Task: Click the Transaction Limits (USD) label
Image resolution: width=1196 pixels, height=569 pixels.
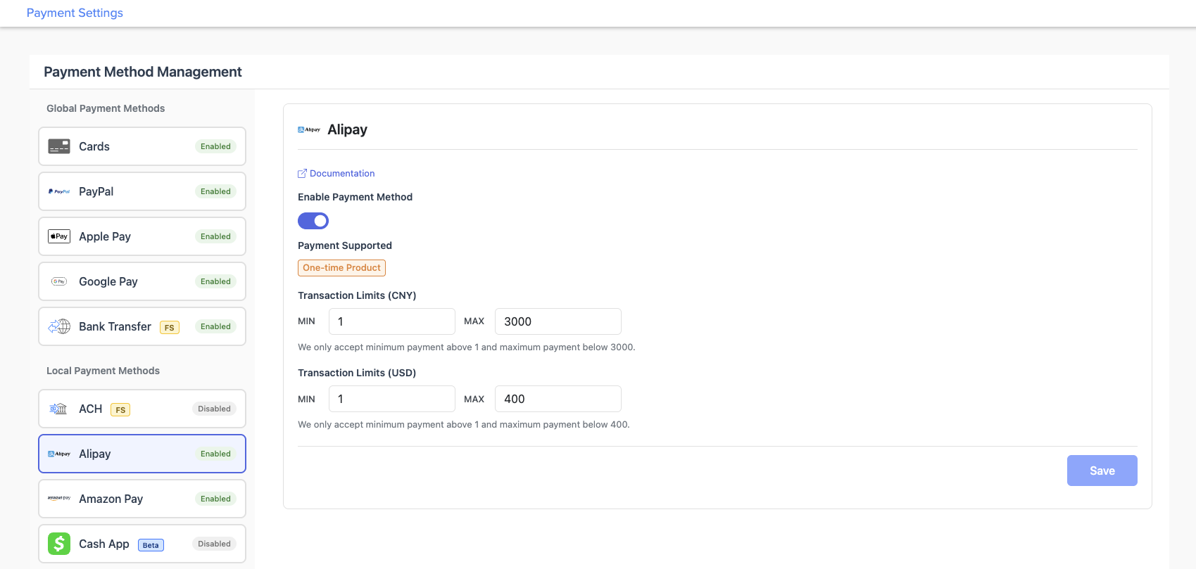Action: point(357,373)
